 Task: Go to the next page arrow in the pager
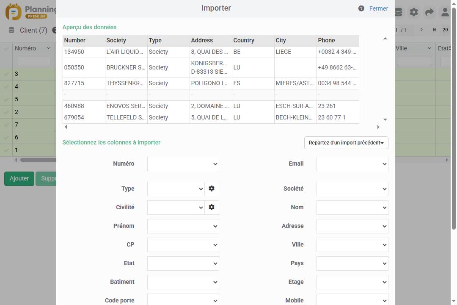[421, 30]
